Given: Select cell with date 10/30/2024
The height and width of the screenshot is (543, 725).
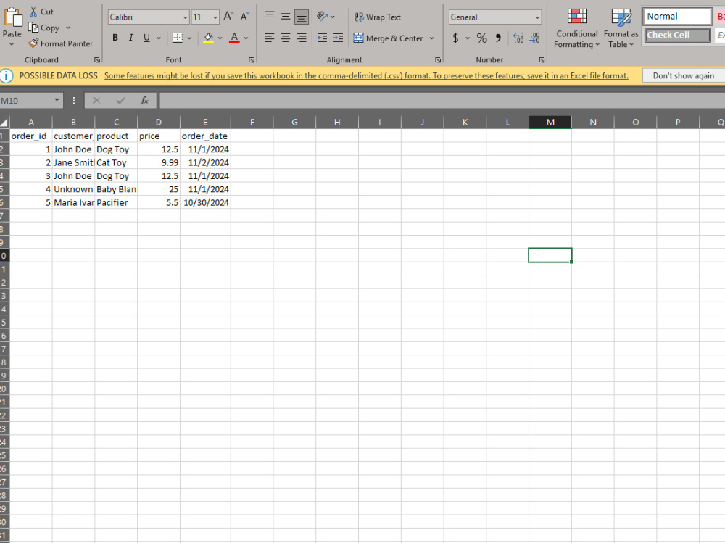Looking at the screenshot, I should point(205,202).
